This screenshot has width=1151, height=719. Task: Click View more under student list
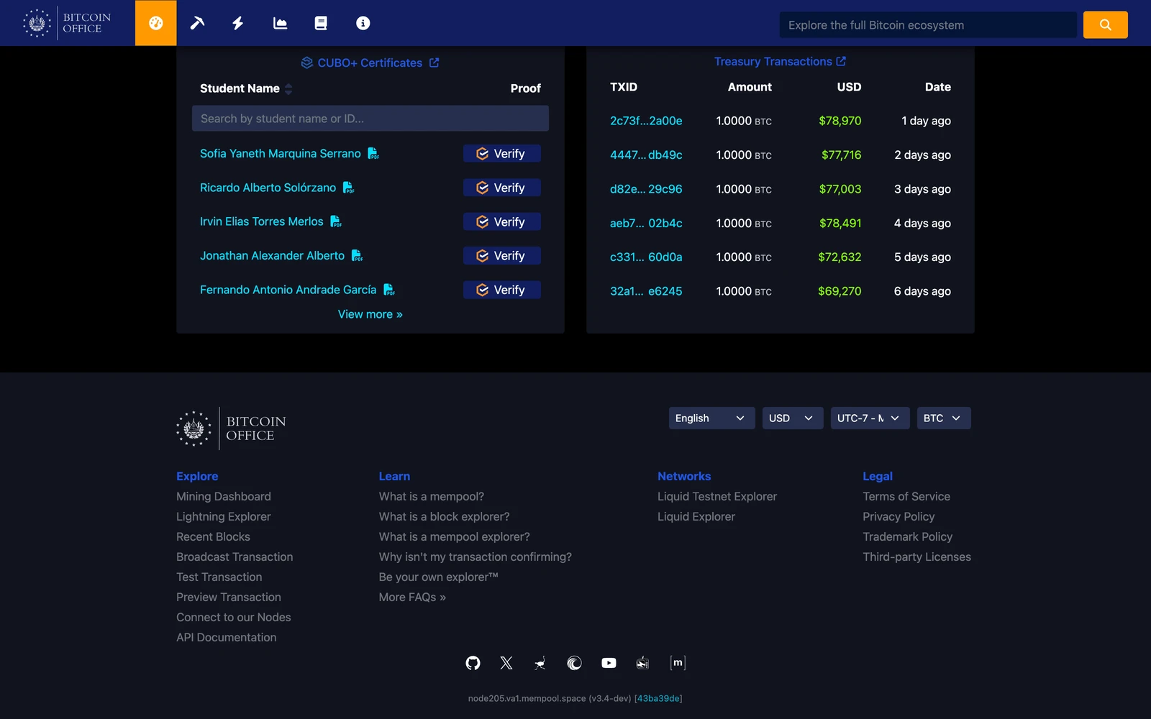[370, 314]
